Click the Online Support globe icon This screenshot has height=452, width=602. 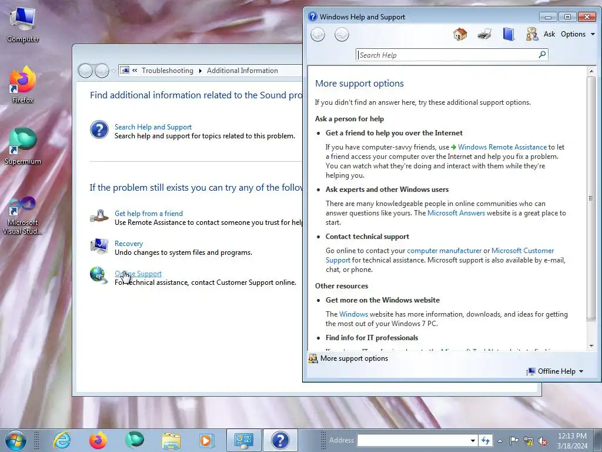click(x=99, y=275)
